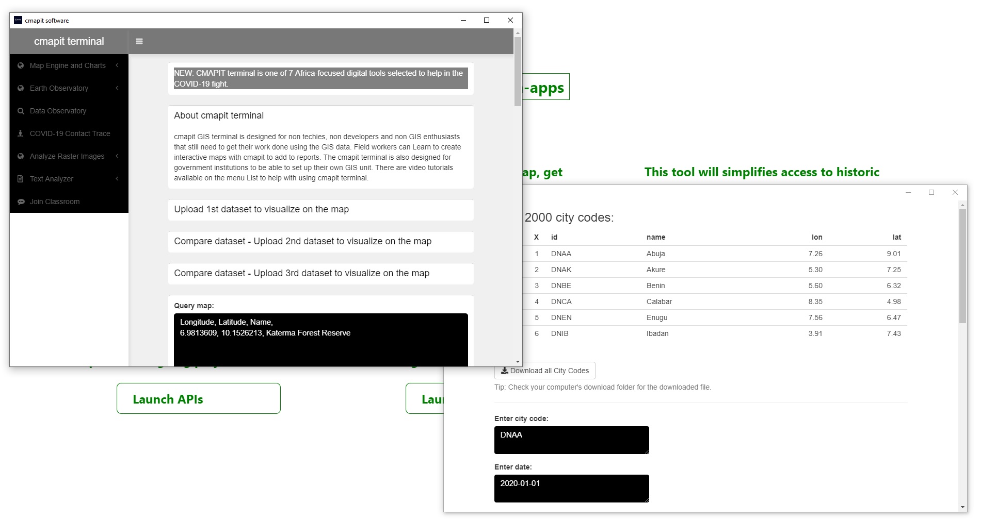This screenshot has height=520, width=981.
Task: Click the globe icon beside Map Engine and Charts
Action: pos(21,65)
